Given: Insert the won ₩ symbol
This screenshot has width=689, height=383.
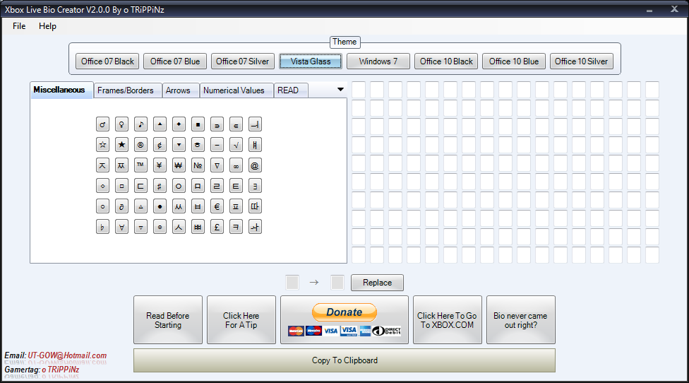Looking at the screenshot, I should [179, 165].
